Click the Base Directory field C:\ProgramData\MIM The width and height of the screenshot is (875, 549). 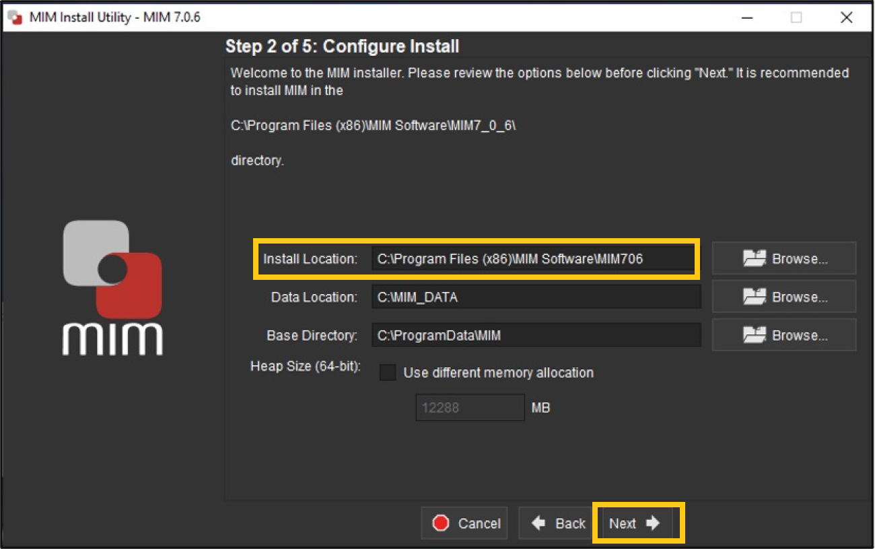[536, 335]
